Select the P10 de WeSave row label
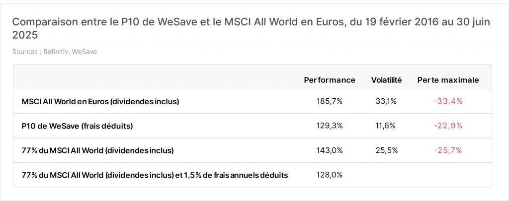The height and width of the screenshot is (201, 509). (x=77, y=126)
